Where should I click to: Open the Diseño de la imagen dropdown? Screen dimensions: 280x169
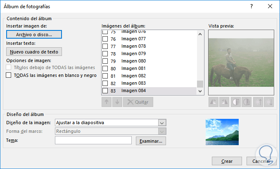[162, 123]
